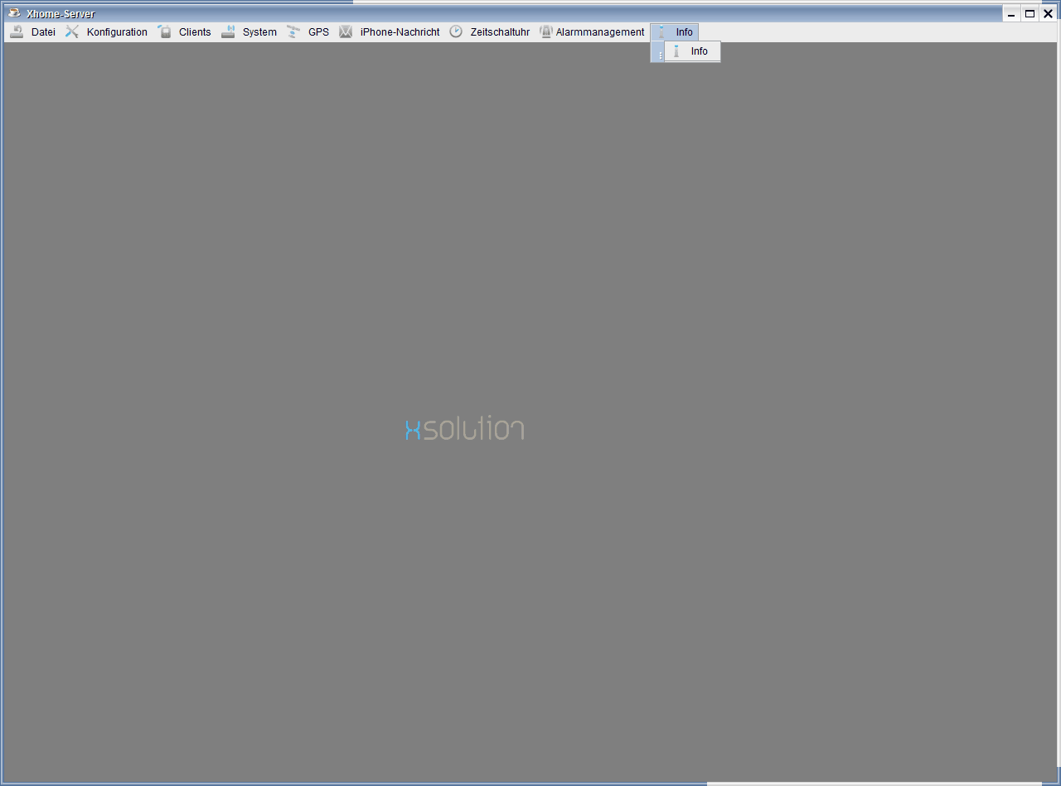Click the alarm siren icon for Alarmmanagement
This screenshot has width=1061, height=786.
point(545,31)
